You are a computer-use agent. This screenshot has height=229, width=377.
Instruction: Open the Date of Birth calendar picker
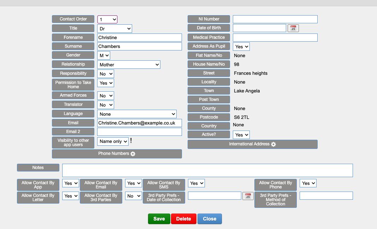(x=293, y=28)
